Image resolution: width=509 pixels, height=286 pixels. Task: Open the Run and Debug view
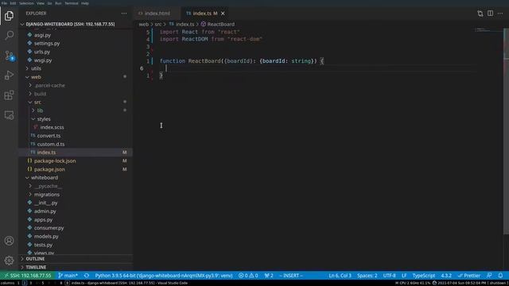[9, 75]
